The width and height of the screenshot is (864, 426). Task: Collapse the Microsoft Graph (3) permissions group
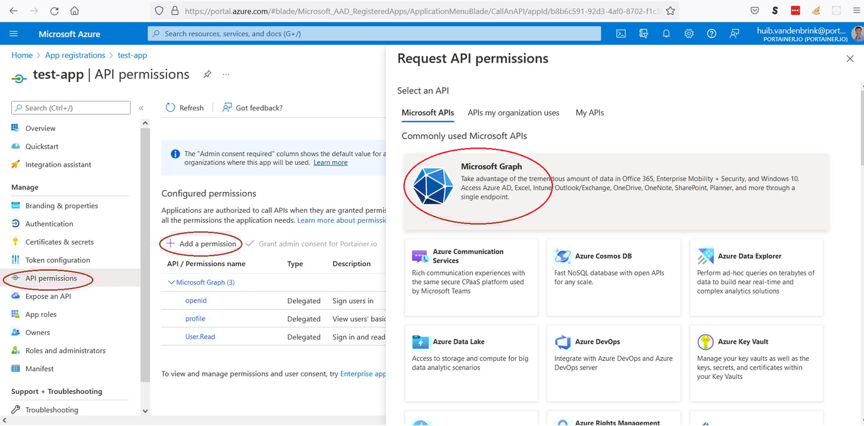tap(171, 282)
